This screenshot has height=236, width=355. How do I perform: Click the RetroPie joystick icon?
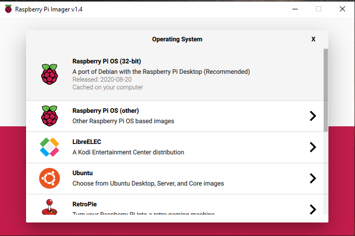(x=50, y=207)
